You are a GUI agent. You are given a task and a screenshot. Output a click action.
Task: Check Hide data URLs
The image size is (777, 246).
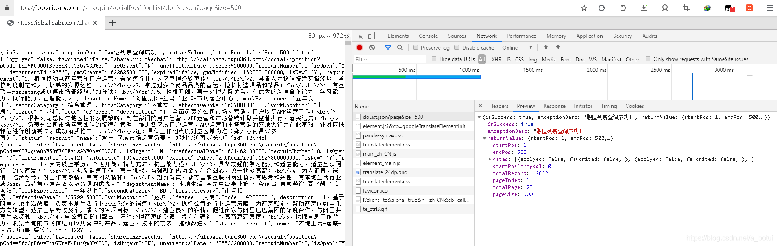click(x=434, y=59)
